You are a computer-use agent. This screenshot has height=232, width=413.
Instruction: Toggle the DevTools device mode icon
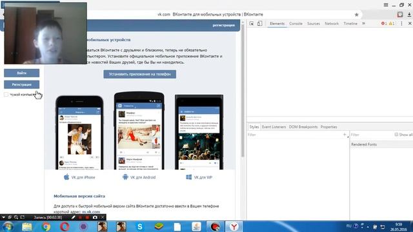pos(259,23)
